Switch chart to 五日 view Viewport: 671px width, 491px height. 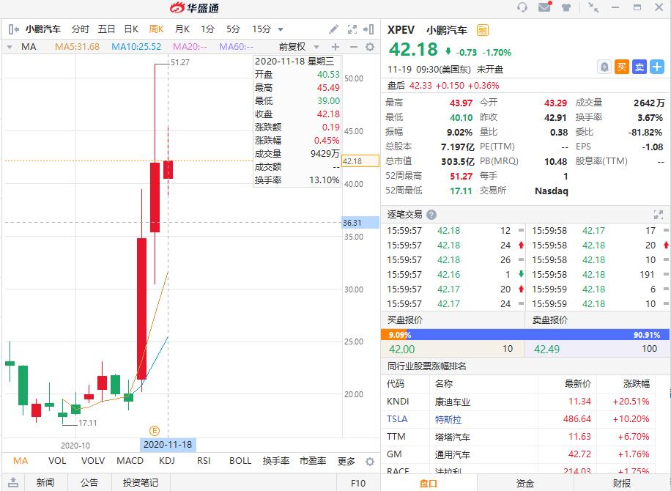click(x=106, y=29)
